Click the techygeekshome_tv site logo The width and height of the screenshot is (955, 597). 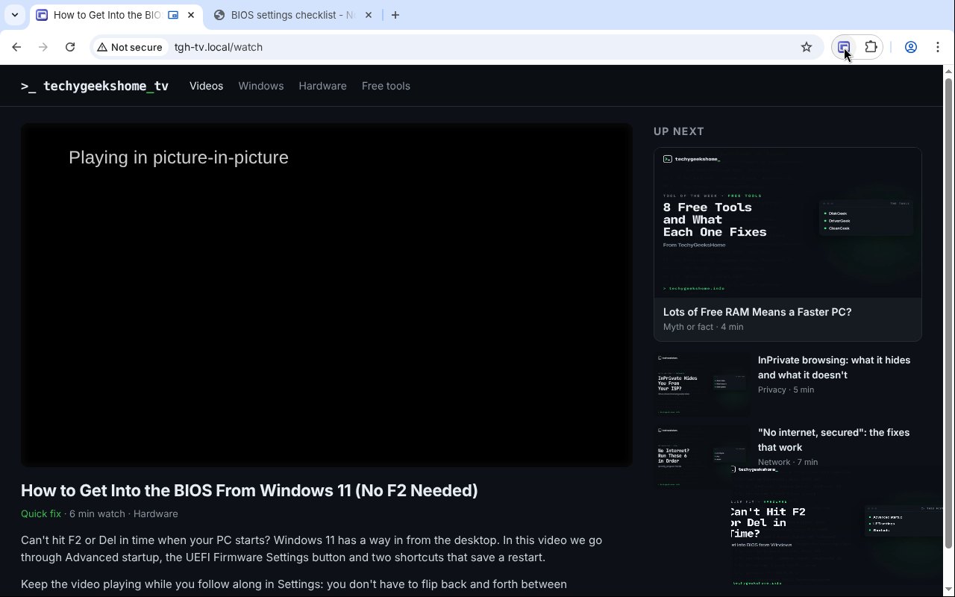95,86
